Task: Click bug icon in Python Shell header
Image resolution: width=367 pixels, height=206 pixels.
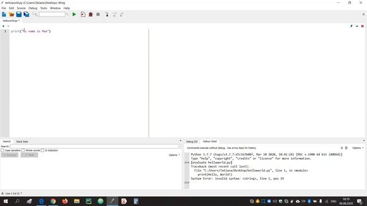Action: (342, 148)
